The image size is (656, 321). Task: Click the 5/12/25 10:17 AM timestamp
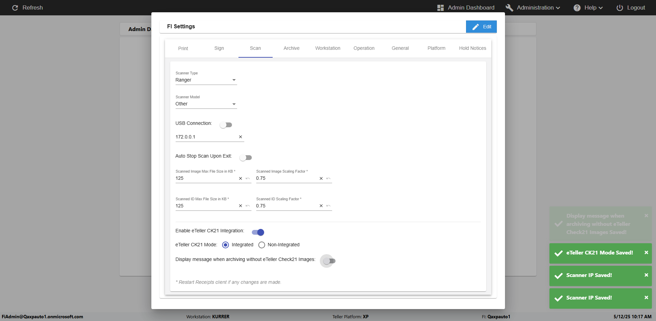[632, 317]
